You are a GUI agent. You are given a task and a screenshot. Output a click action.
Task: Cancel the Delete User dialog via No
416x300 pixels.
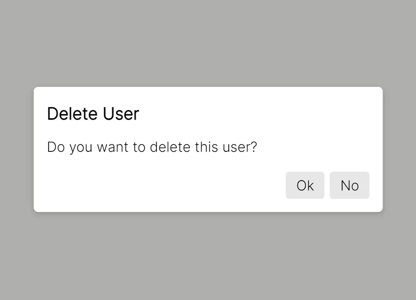pyautogui.click(x=349, y=185)
